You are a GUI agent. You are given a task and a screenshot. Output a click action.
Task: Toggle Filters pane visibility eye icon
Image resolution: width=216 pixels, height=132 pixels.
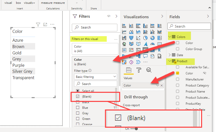click(109, 16)
